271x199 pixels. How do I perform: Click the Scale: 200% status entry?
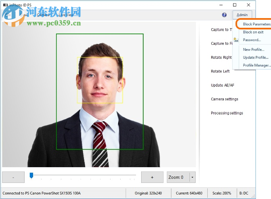[x=222, y=193]
